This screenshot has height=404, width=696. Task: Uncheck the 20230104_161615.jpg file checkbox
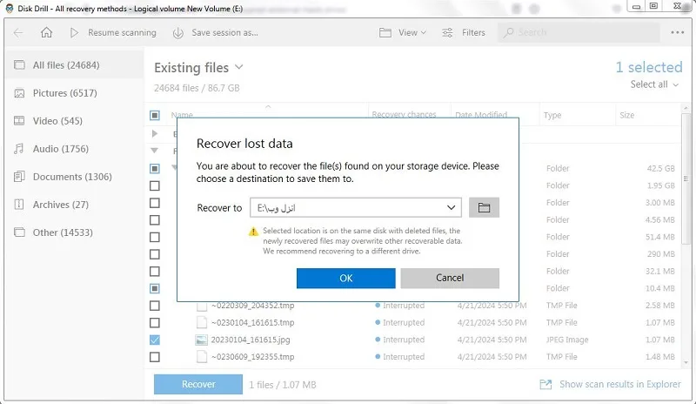[x=155, y=340]
